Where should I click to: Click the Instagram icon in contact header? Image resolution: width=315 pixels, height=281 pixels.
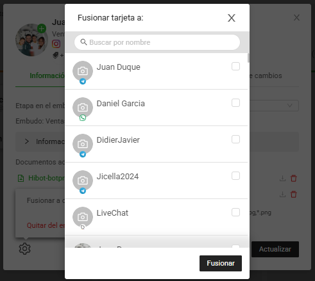56,44
